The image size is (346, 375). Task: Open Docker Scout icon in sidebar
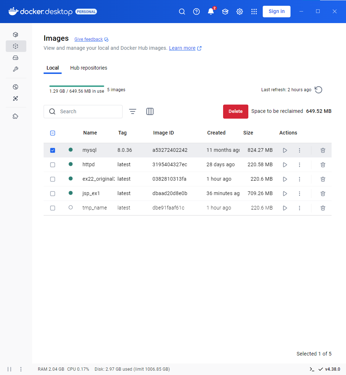click(x=15, y=98)
